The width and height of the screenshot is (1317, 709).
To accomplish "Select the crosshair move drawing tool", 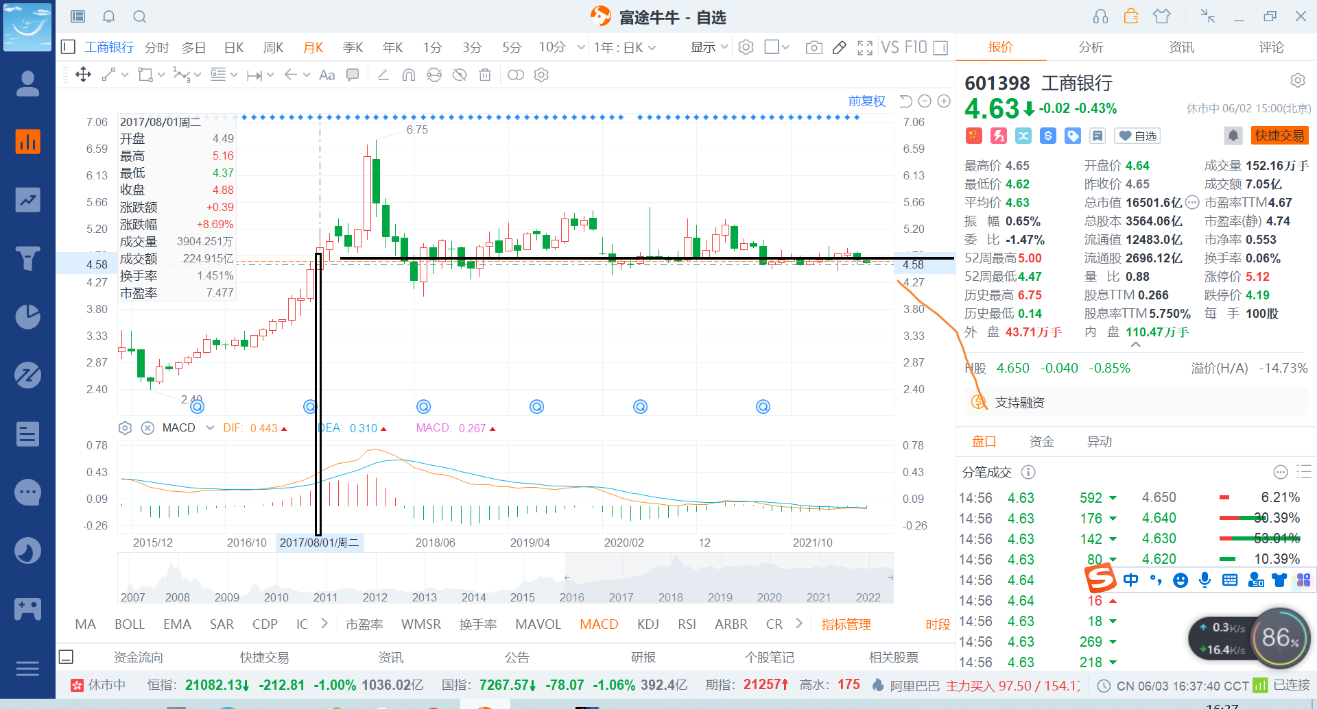I will (83, 75).
